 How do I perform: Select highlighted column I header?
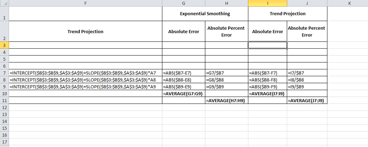(267, 3)
